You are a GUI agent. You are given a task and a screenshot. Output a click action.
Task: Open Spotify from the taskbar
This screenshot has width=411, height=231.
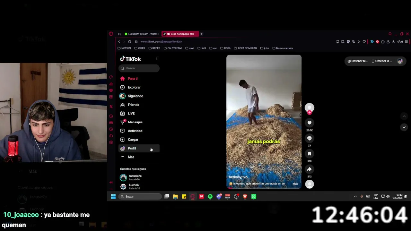[210, 196]
